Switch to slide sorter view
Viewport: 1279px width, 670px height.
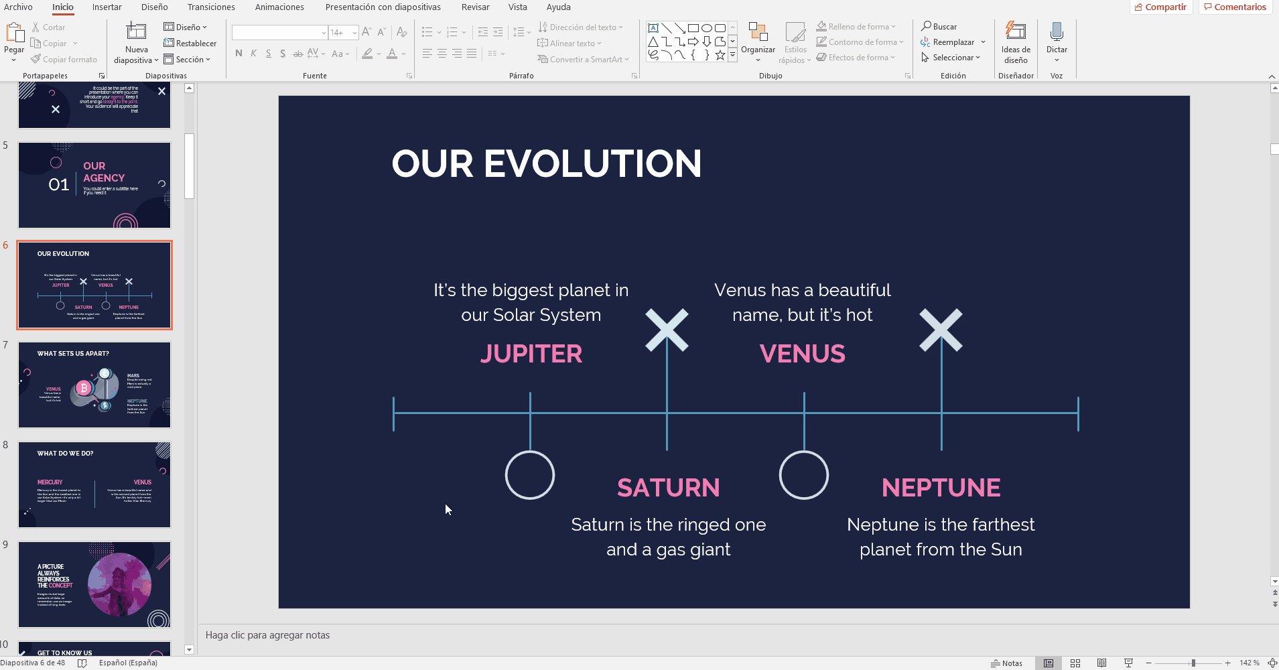click(x=1075, y=663)
